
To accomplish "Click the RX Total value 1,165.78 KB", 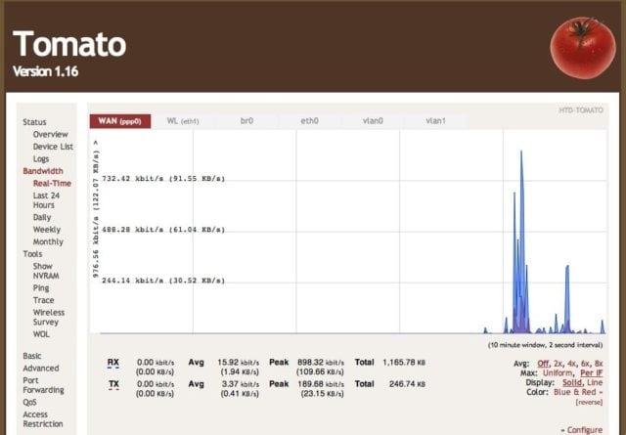I will tap(404, 363).
